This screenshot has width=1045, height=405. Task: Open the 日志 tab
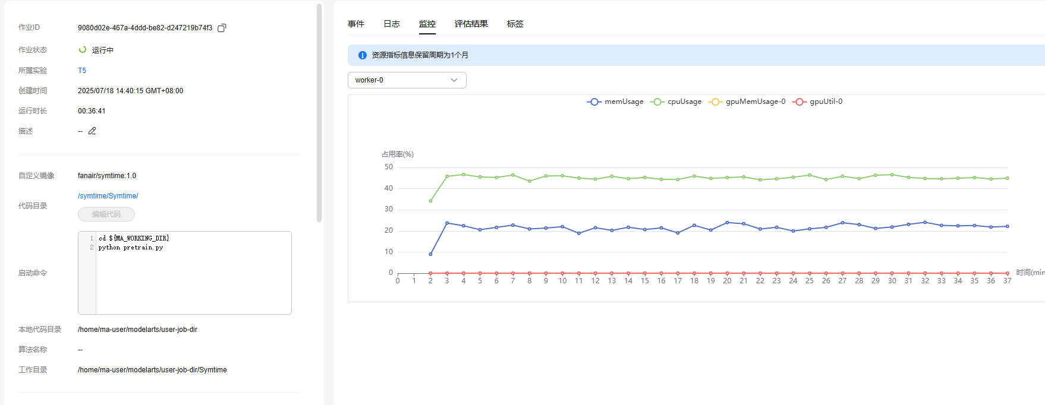[x=392, y=24]
